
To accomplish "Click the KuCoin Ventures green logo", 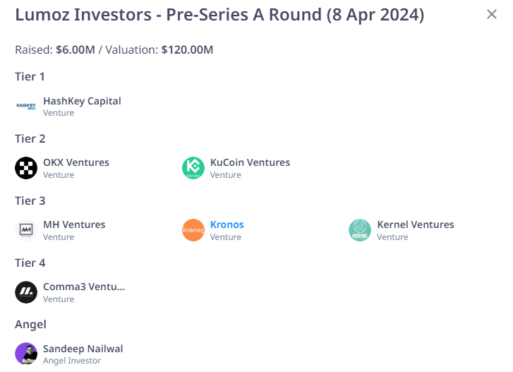I will click(193, 168).
